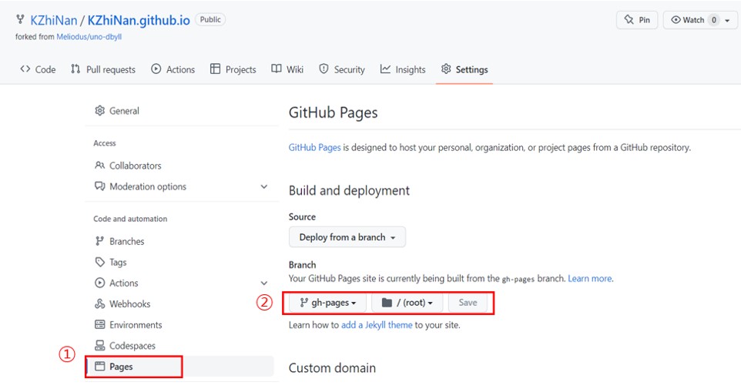Go to the Actions tab
741x389 pixels.
(173, 69)
